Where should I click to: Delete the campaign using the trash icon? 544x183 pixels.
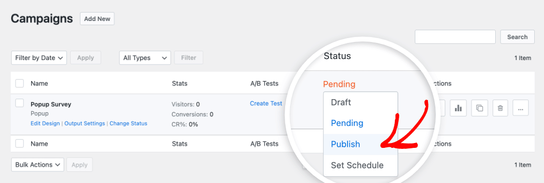pyautogui.click(x=500, y=108)
